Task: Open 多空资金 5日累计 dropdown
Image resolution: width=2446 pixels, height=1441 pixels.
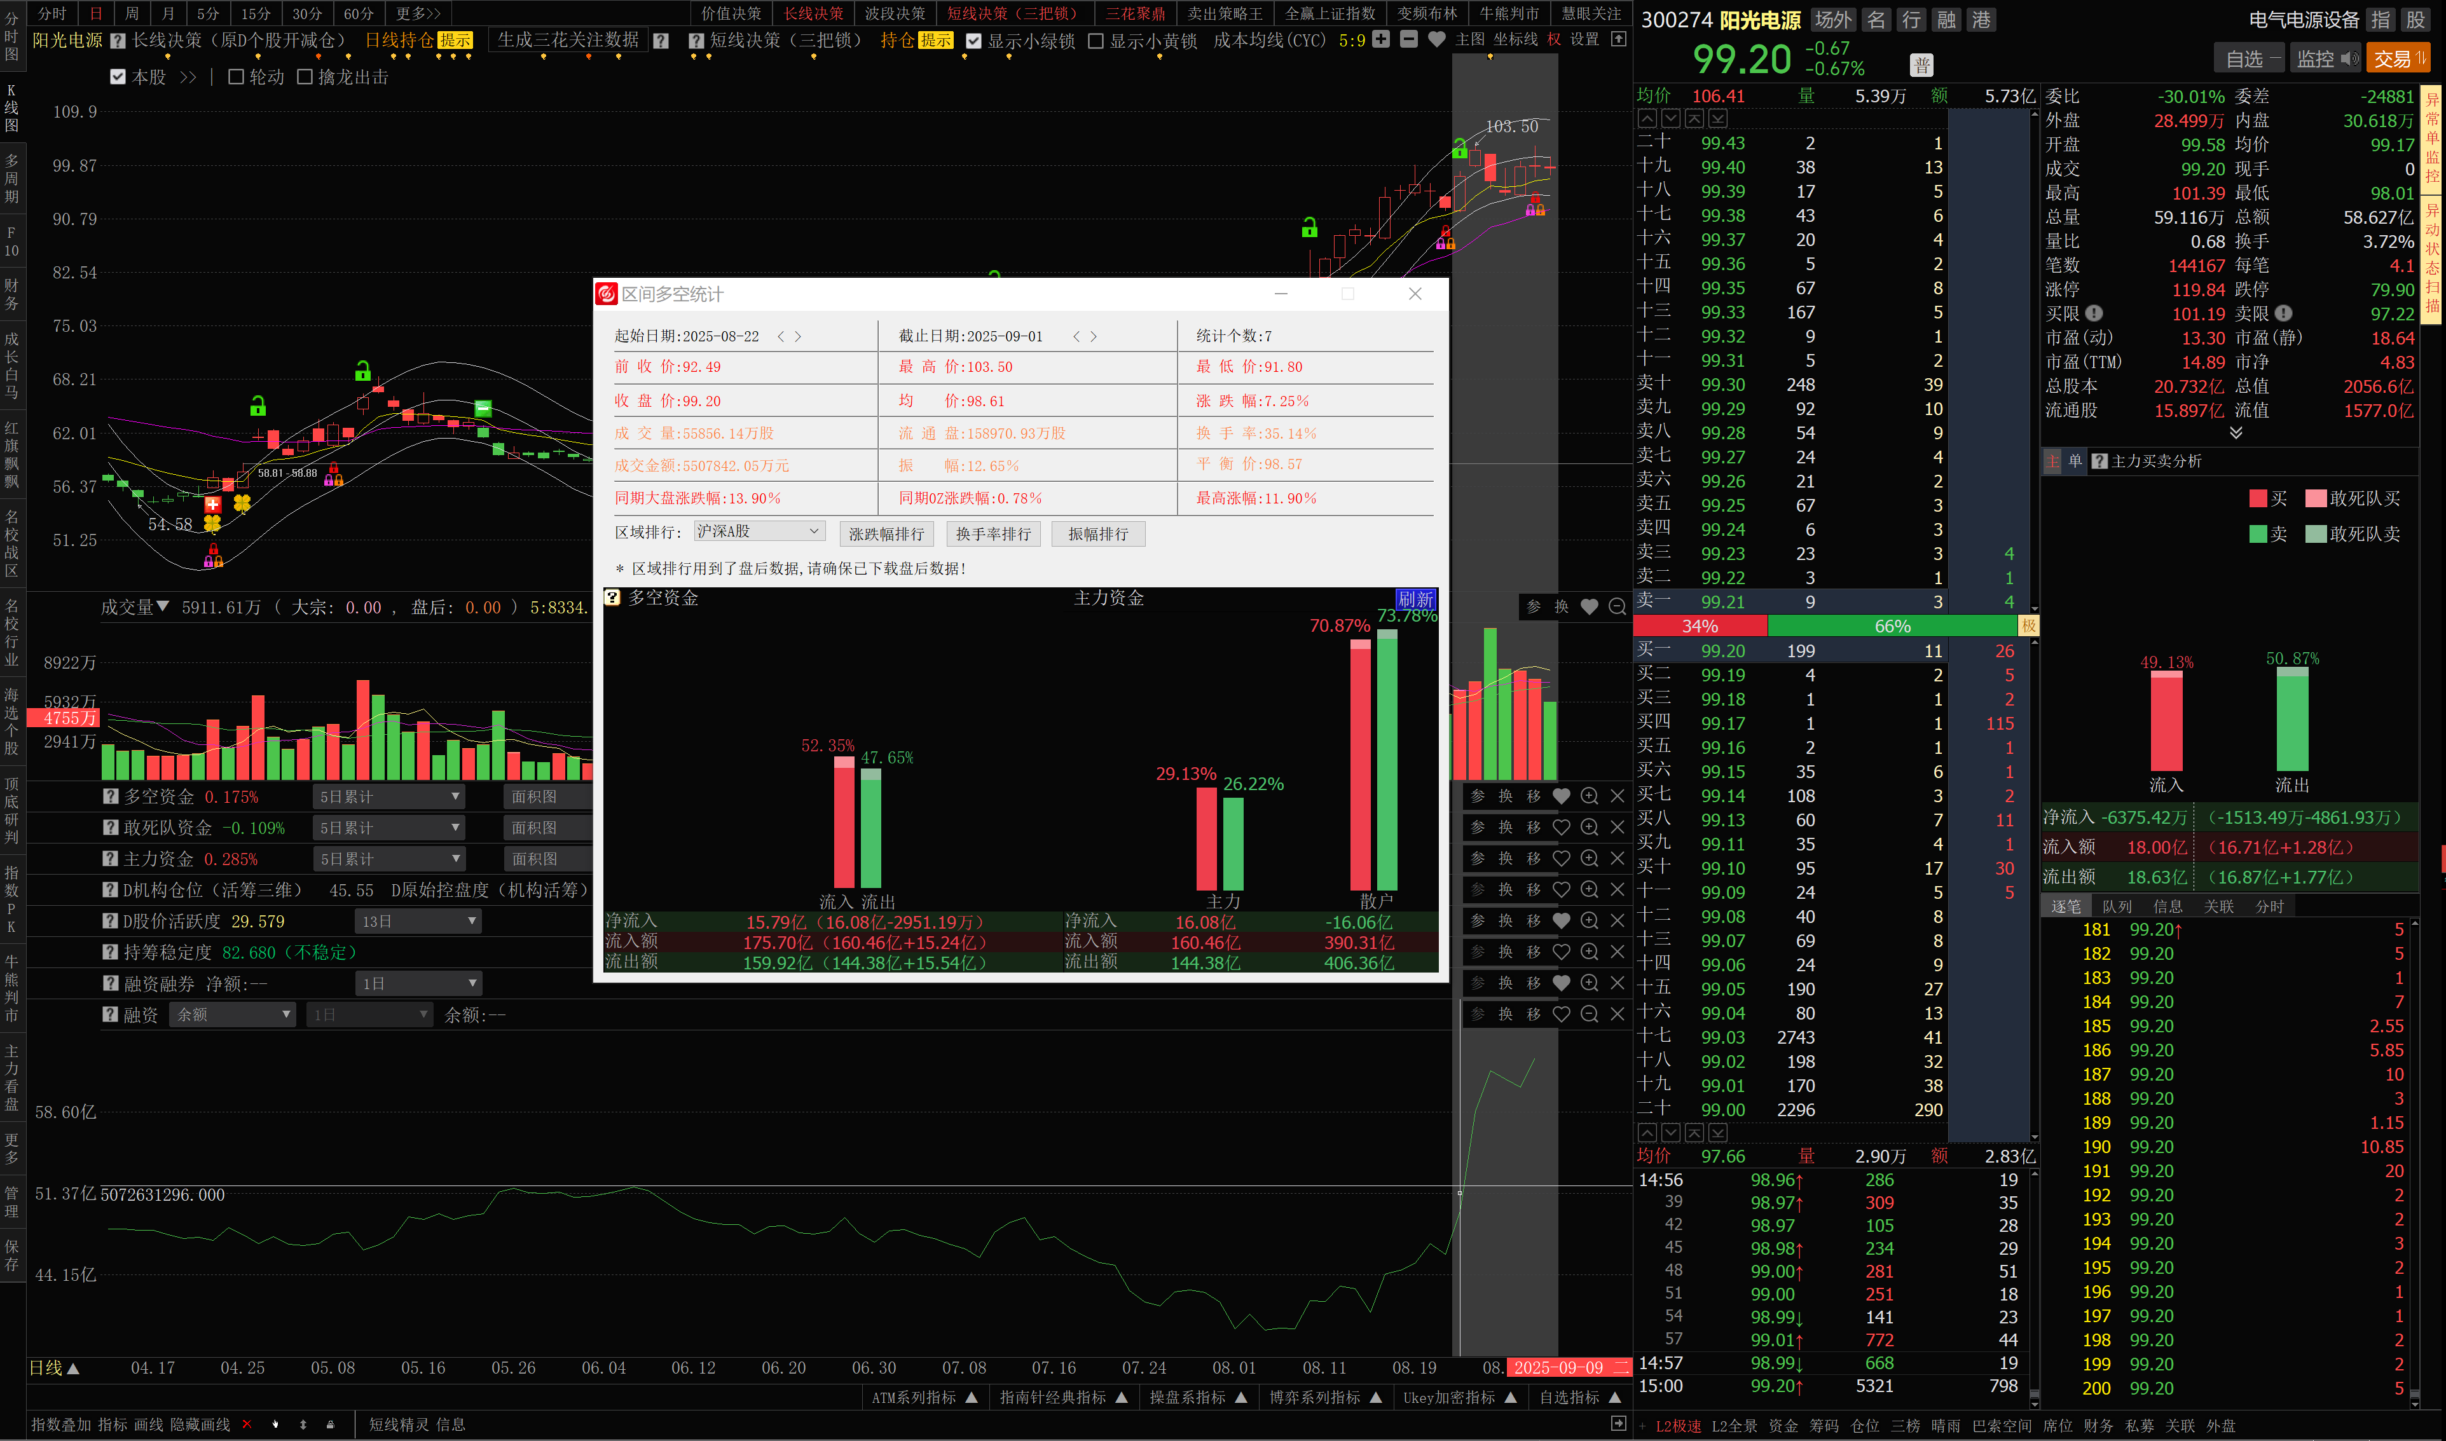Action: (388, 796)
